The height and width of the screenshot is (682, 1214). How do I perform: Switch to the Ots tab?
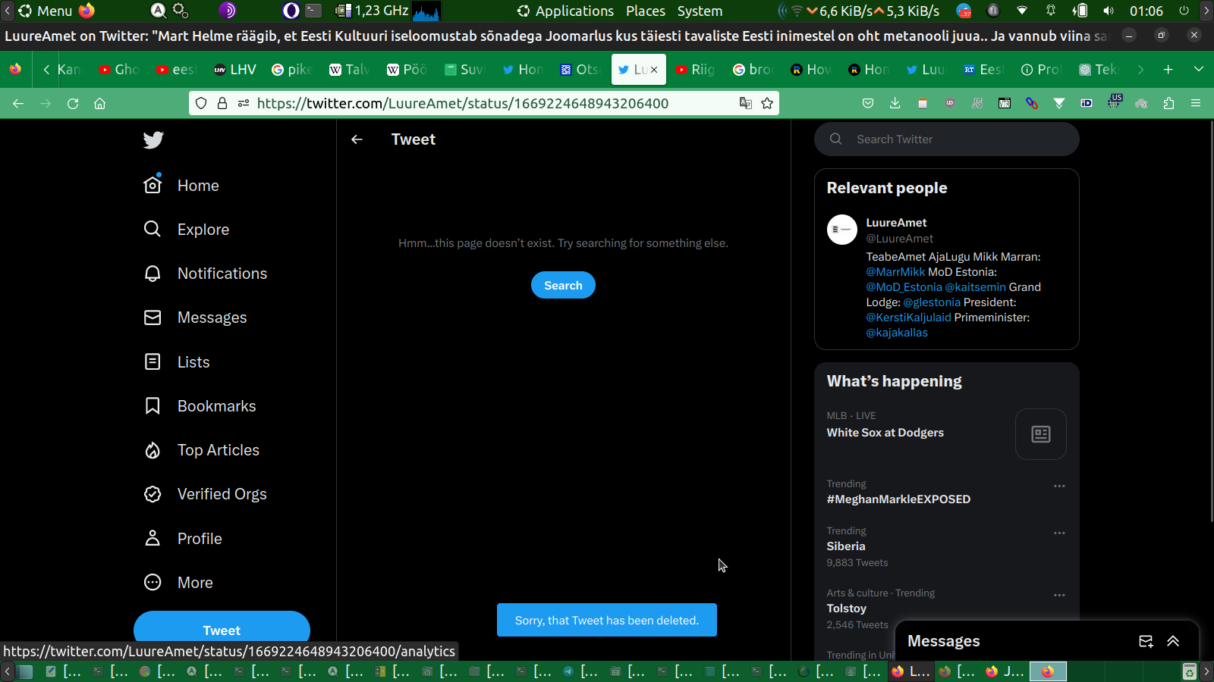pyautogui.click(x=581, y=70)
